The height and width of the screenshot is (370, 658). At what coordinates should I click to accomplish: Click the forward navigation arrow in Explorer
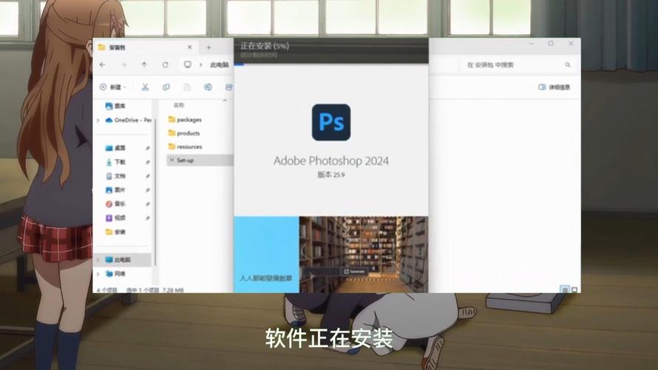[123, 64]
